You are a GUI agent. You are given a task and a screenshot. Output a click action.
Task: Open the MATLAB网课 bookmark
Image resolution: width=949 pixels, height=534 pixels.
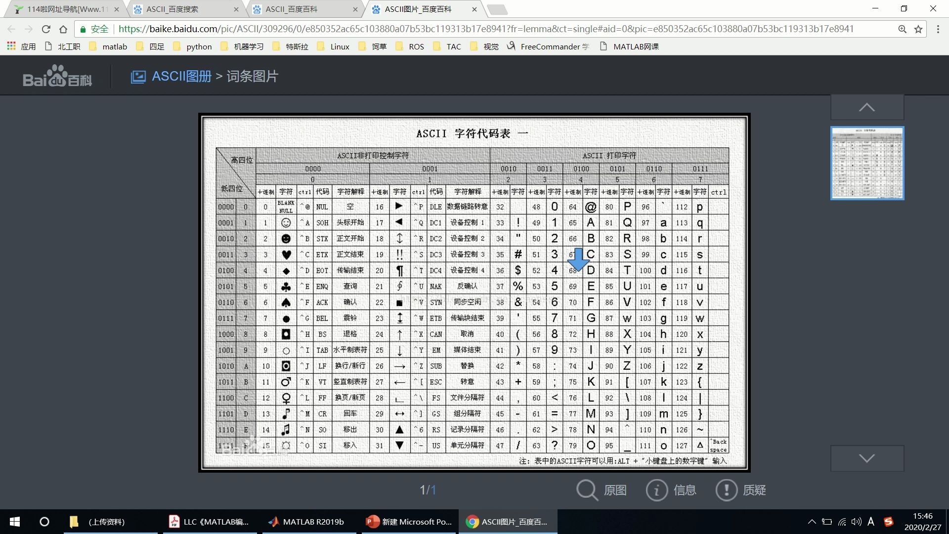(x=636, y=46)
